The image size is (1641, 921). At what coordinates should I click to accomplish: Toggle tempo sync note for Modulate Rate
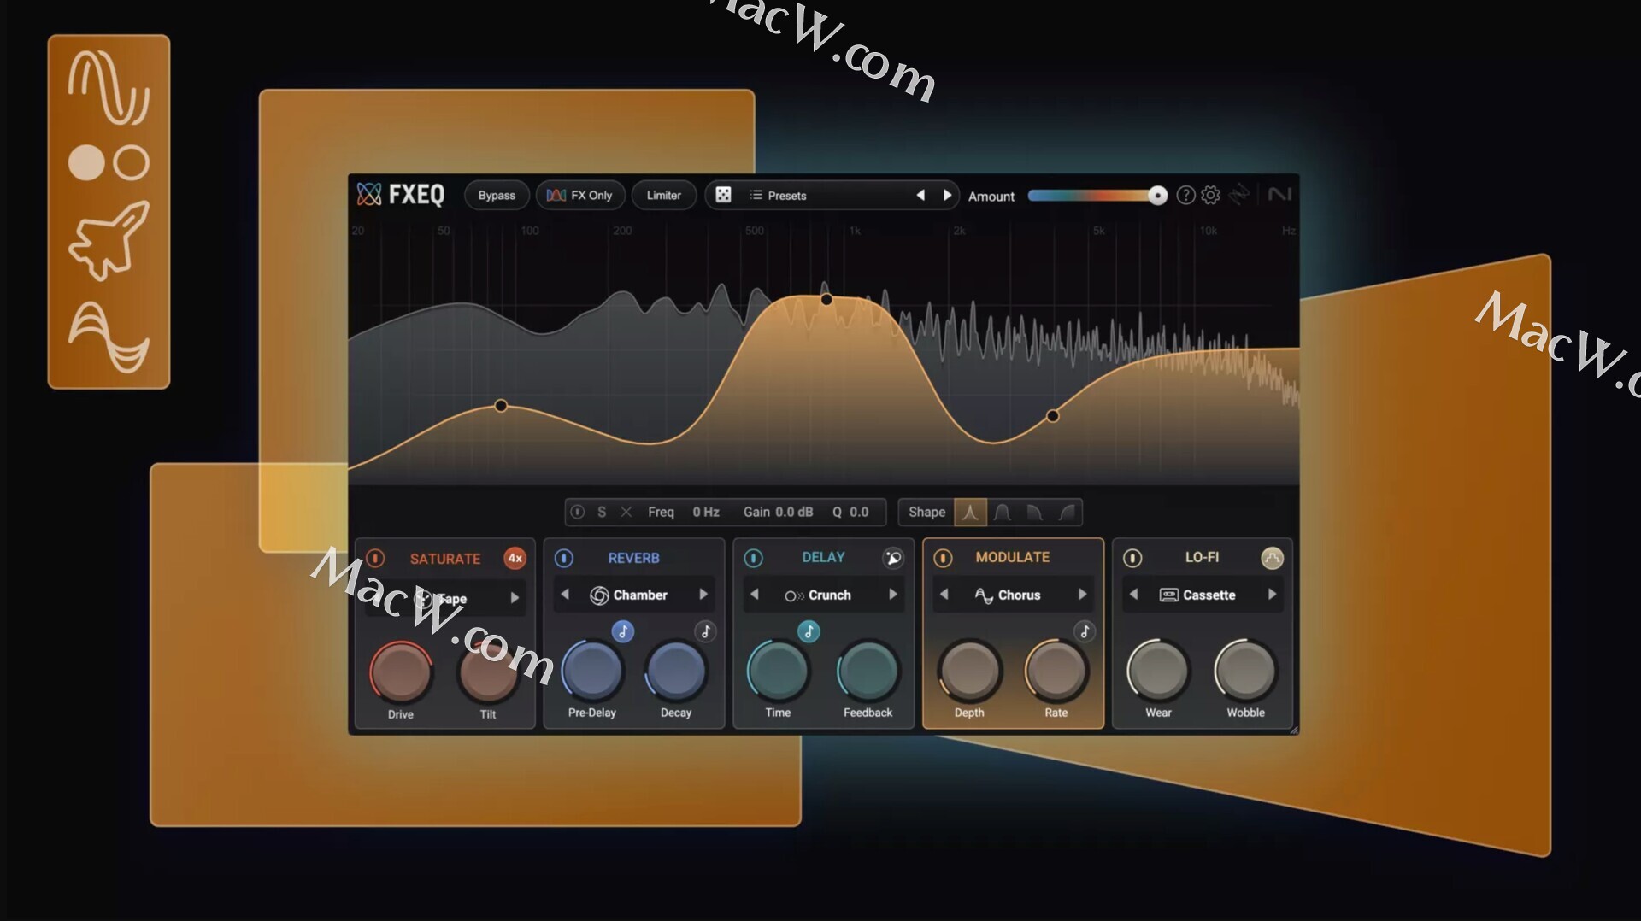pos(1085,631)
